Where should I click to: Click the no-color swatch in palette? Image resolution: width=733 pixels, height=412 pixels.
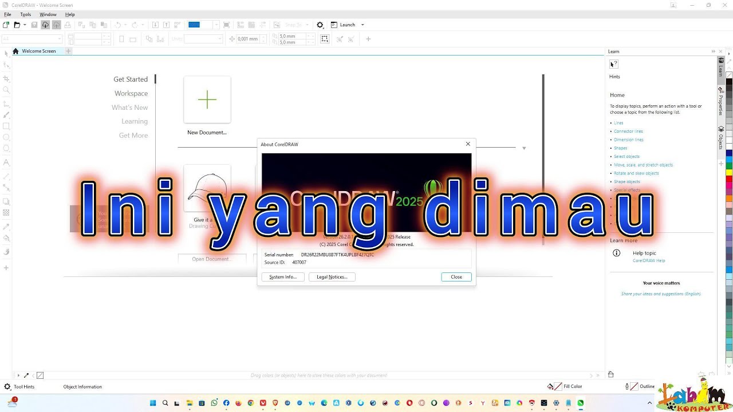[x=729, y=75]
